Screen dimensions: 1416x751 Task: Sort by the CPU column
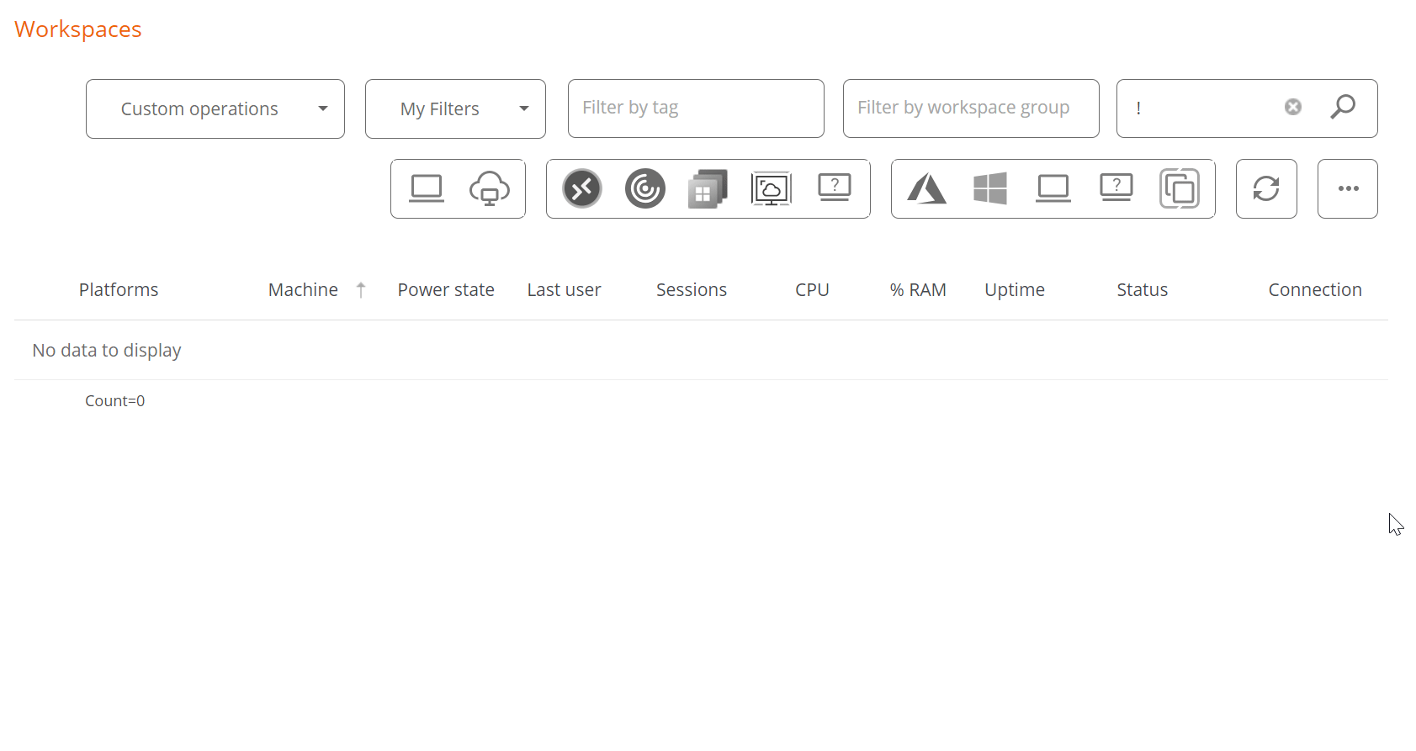click(x=812, y=289)
